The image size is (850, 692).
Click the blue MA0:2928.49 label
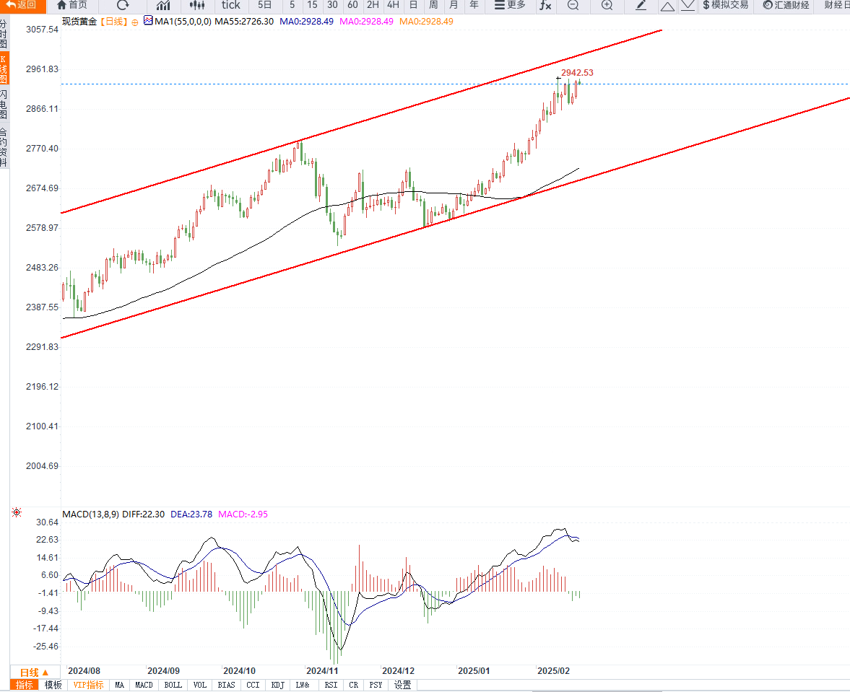(x=306, y=22)
